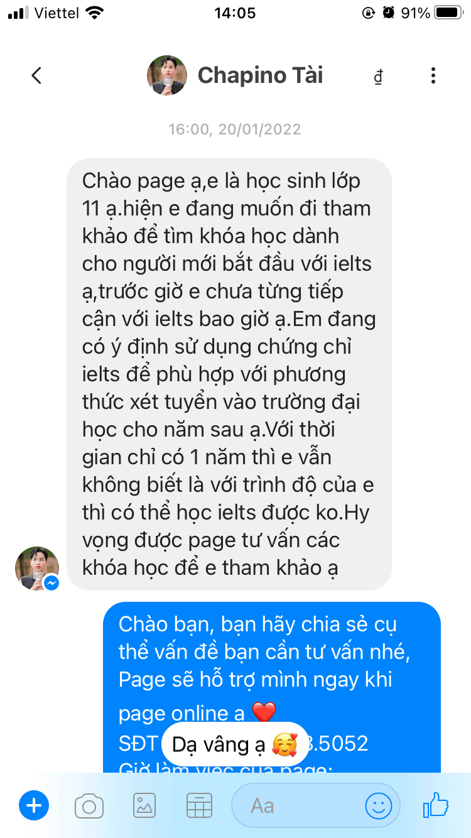471x838 pixels.
Task: Tap the 16:00, 20/01/2022 timestamp
Action: click(x=235, y=129)
